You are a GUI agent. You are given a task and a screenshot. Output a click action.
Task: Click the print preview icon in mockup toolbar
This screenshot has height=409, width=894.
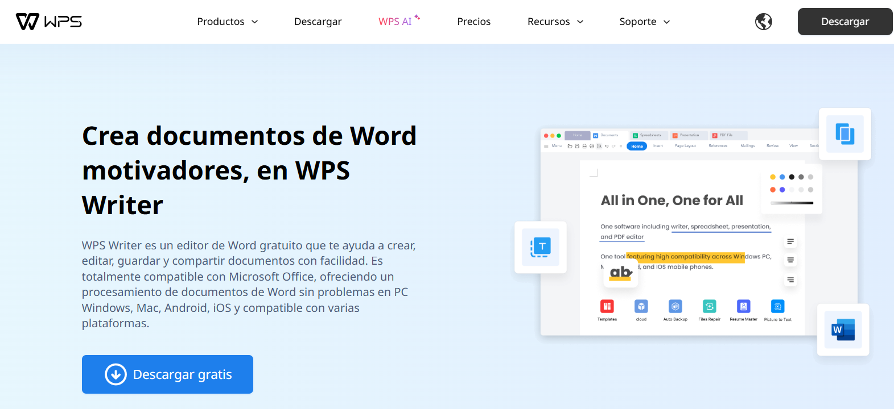pyautogui.click(x=599, y=146)
